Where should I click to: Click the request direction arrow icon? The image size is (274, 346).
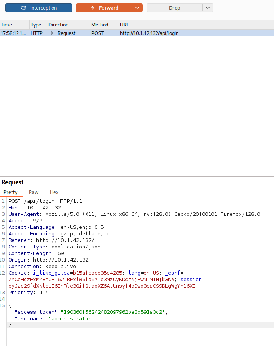[51, 33]
